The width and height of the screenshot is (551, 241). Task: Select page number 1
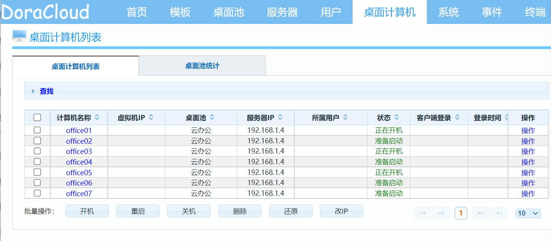point(461,213)
